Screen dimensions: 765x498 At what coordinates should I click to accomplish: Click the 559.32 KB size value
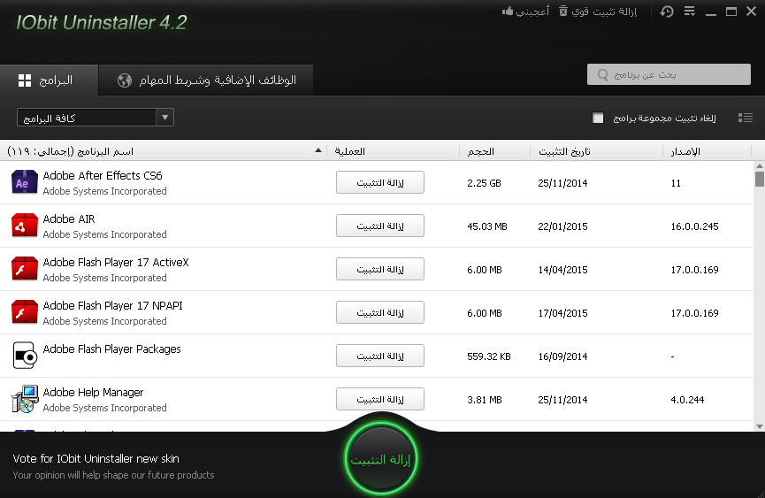pyautogui.click(x=489, y=356)
